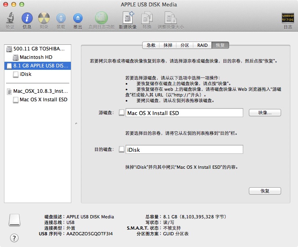Click the Burn (刻录) icon
The image size is (298, 247).
44,18
